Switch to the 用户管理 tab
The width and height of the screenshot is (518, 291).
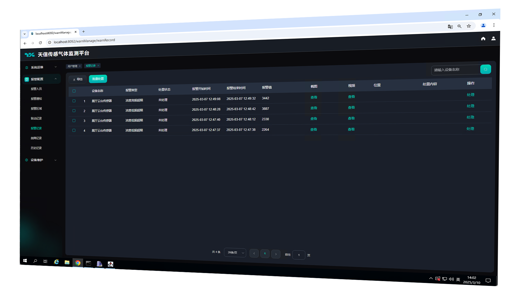pyautogui.click(x=72, y=66)
